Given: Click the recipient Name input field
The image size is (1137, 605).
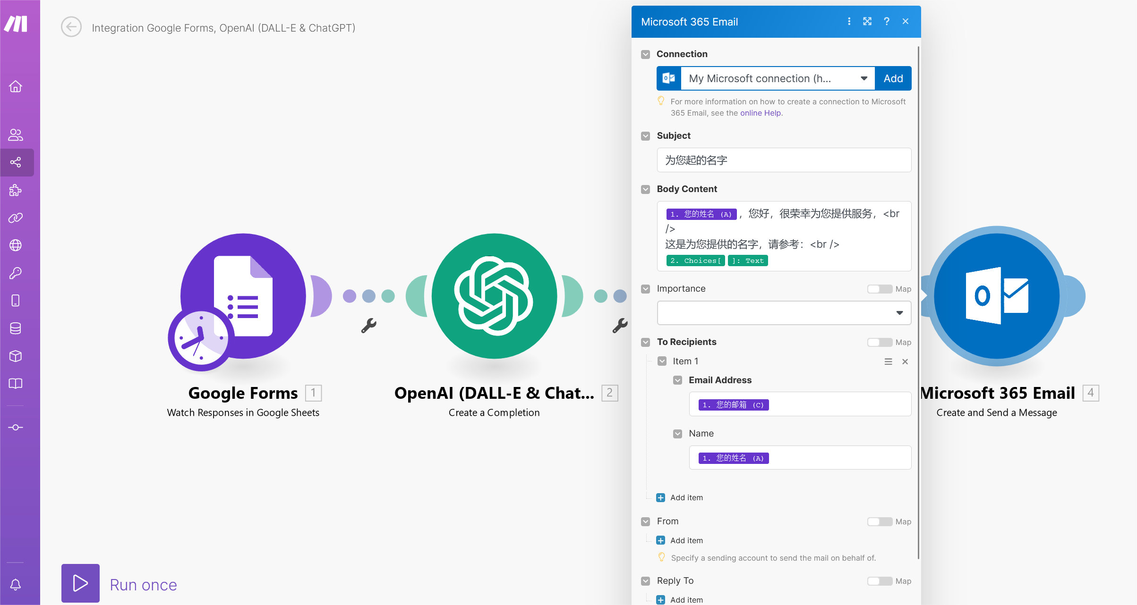Looking at the screenshot, I should (800, 457).
